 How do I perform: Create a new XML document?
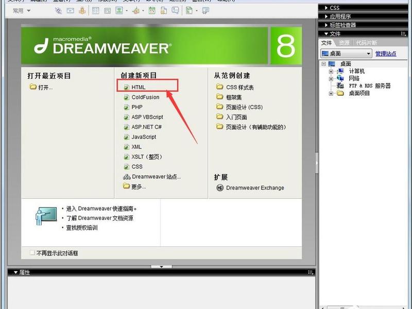[136, 147]
